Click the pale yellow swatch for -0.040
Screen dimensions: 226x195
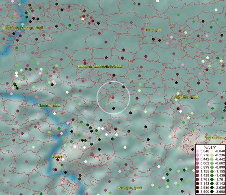point(212,151)
